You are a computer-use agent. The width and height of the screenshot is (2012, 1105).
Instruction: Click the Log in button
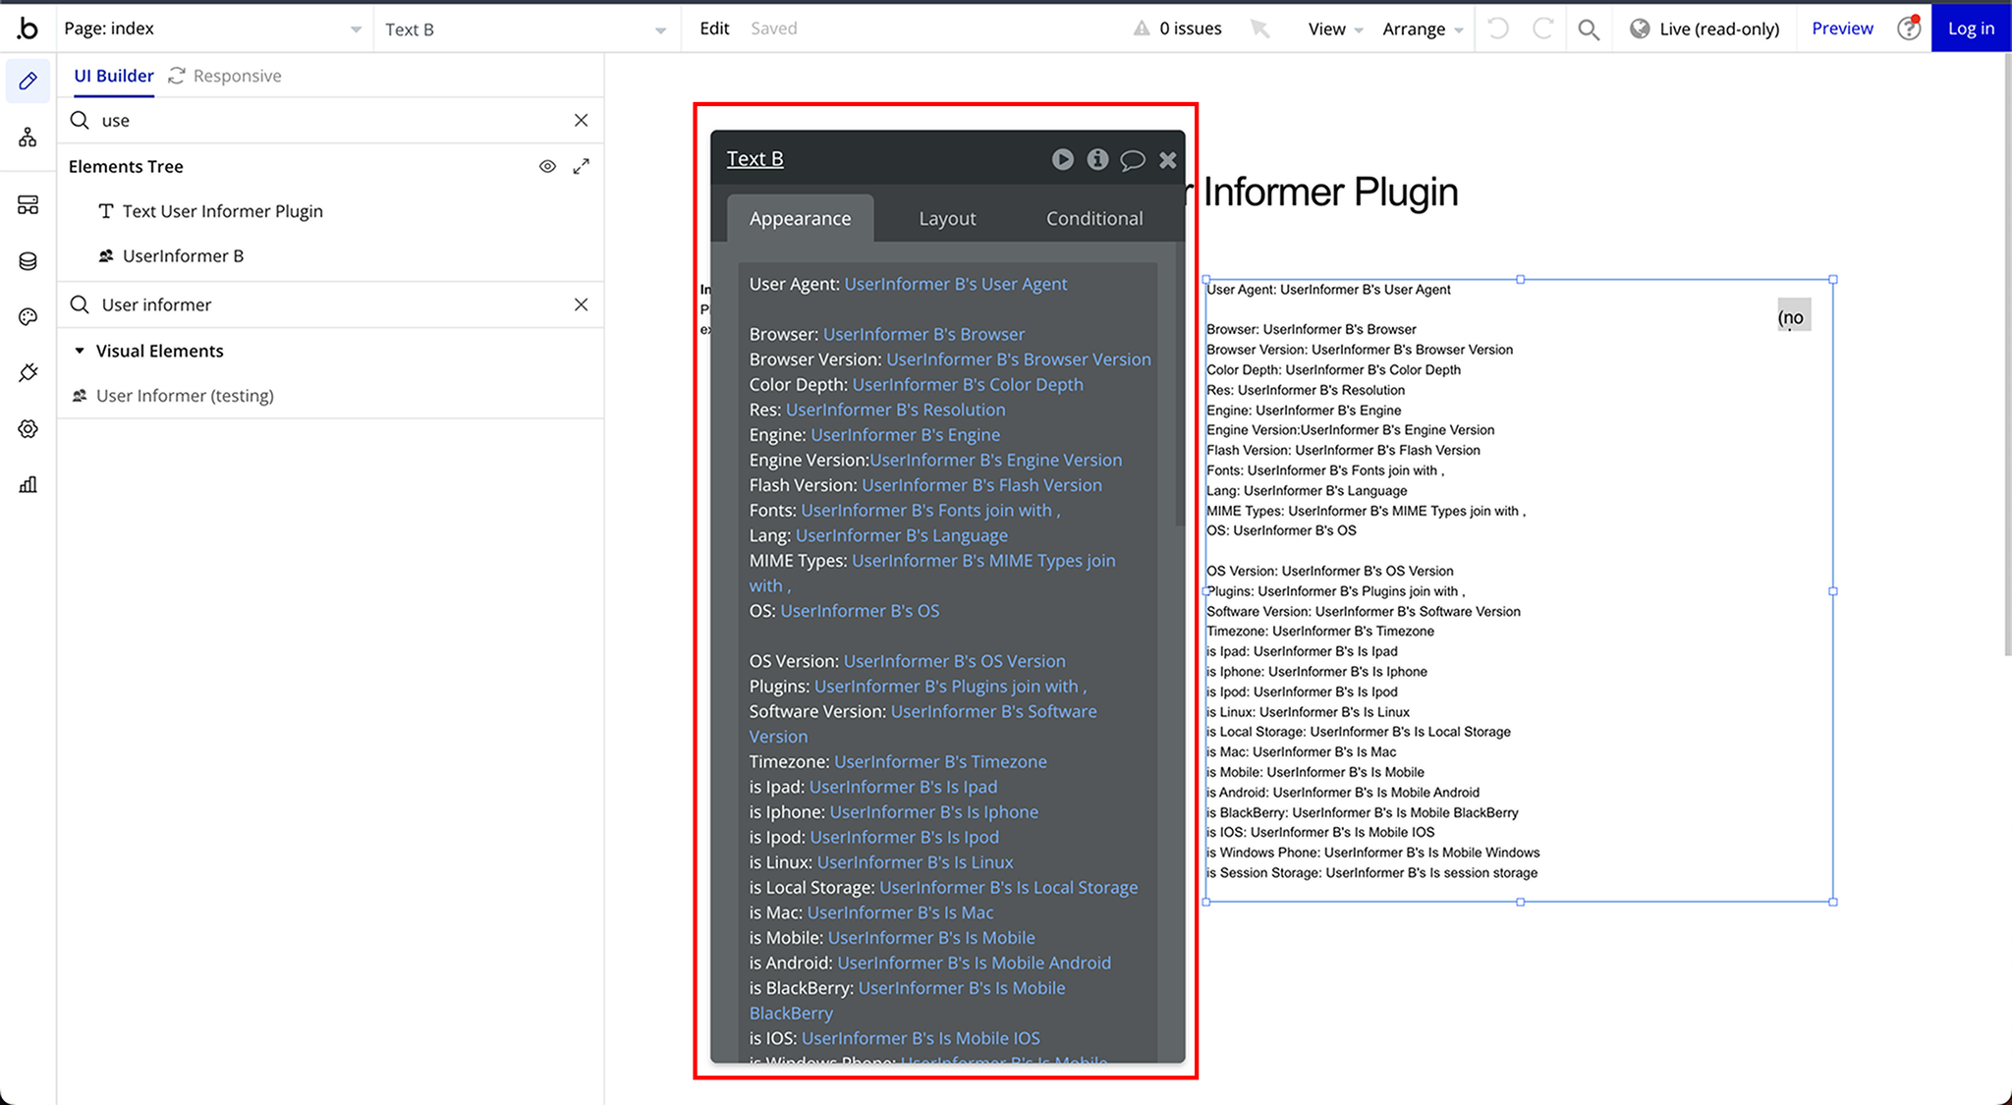tap(1971, 28)
